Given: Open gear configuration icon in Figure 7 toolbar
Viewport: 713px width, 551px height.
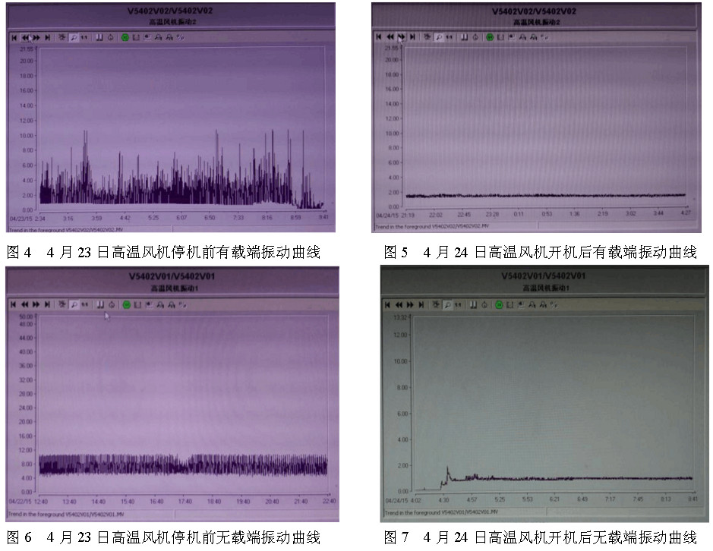Looking at the screenshot, I should pos(436,304).
